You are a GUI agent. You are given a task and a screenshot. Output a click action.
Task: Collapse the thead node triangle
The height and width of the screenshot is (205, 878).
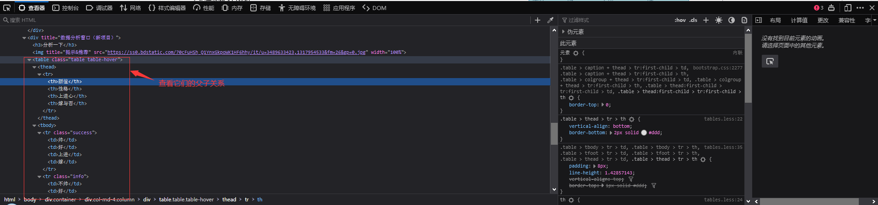(34, 67)
